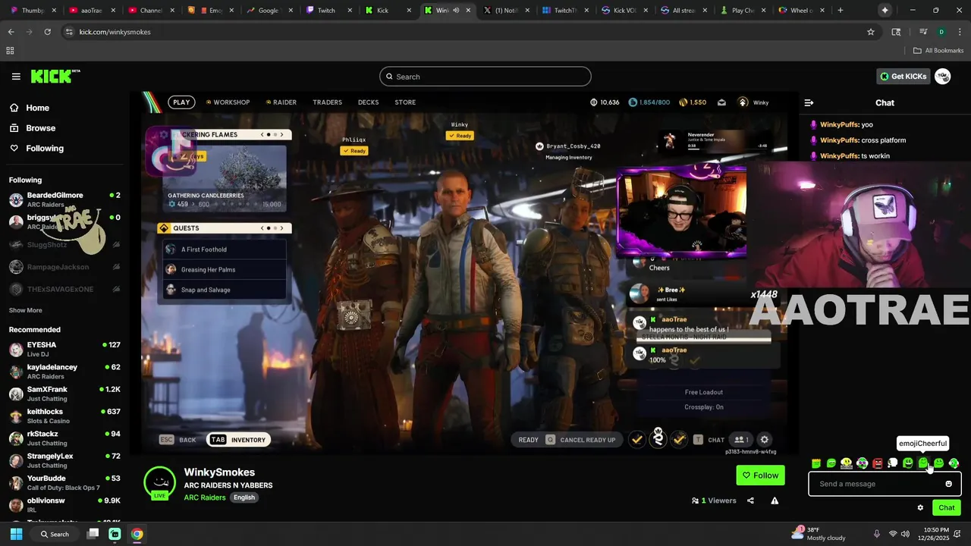Insert the red angry emote
The height and width of the screenshot is (546, 971).
(878, 463)
